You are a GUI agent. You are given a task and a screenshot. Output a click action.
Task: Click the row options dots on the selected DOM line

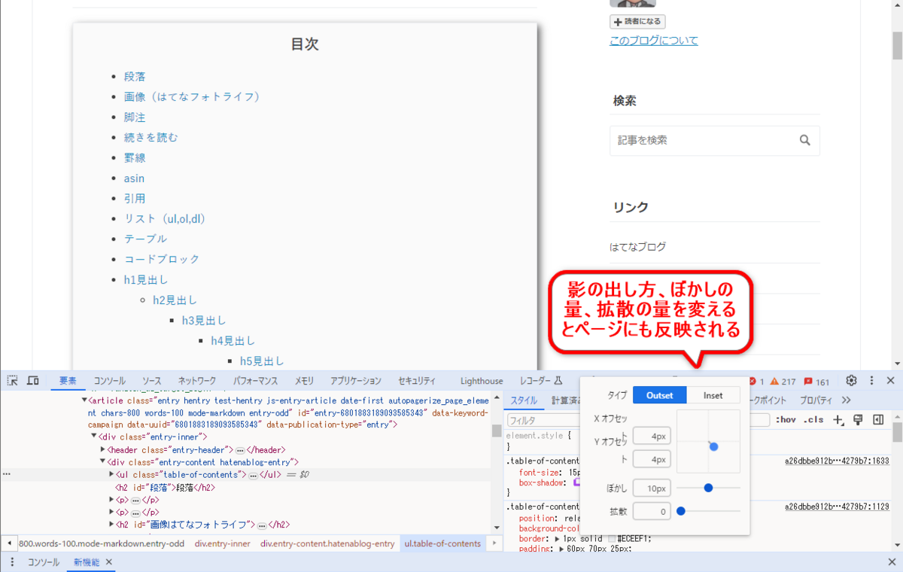7,475
